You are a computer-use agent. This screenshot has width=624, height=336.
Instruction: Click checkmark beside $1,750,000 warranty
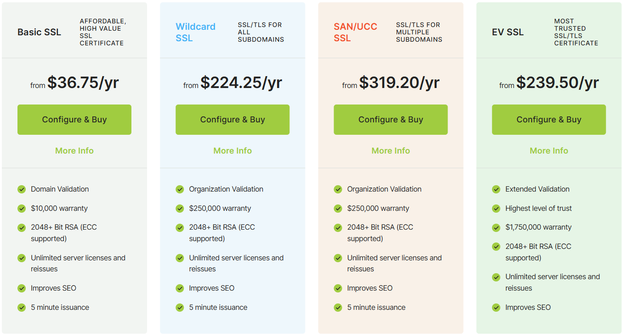[496, 227]
